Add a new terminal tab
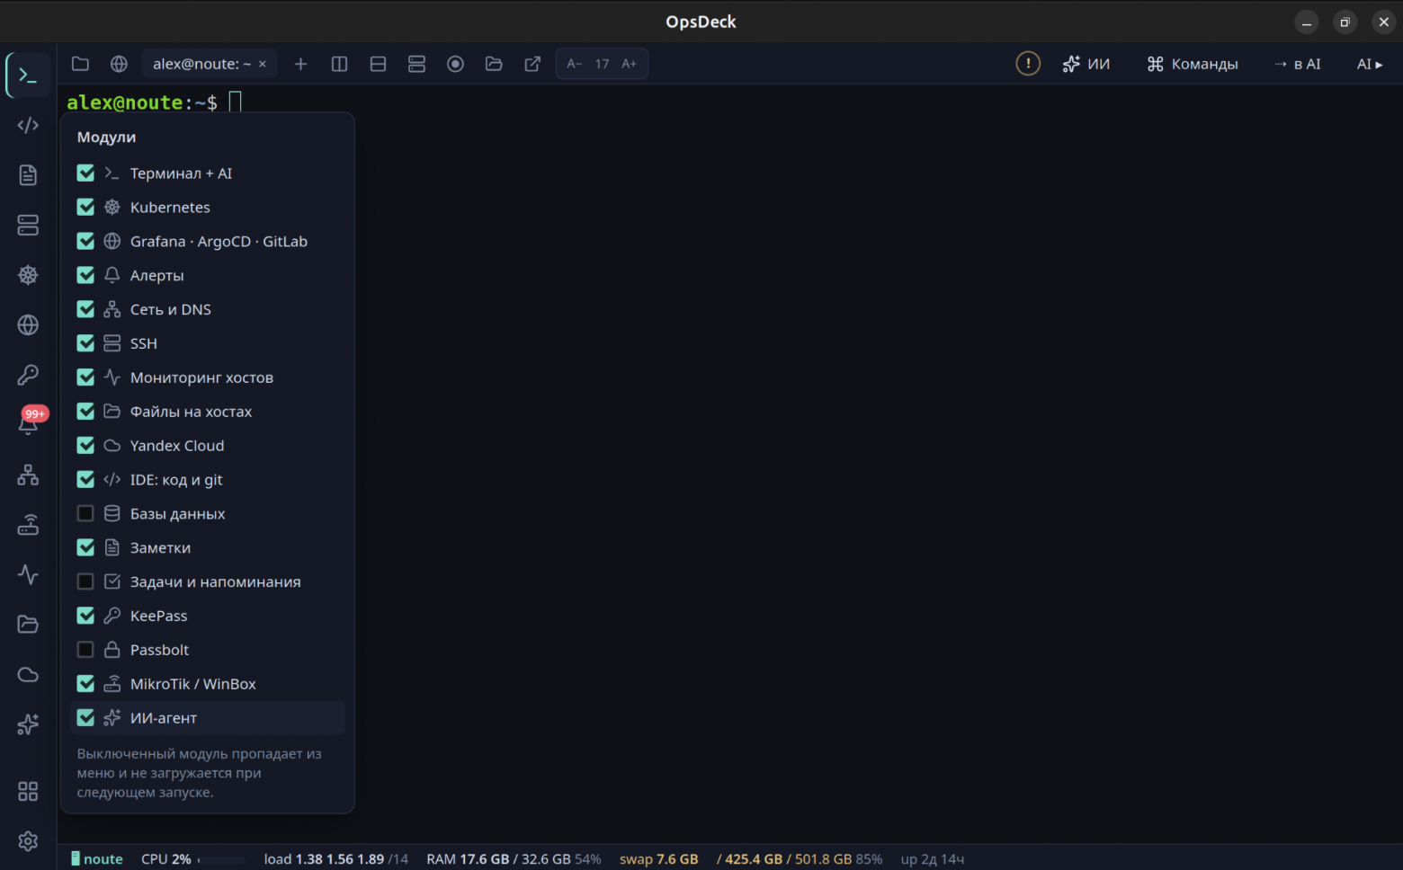 (300, 64)
